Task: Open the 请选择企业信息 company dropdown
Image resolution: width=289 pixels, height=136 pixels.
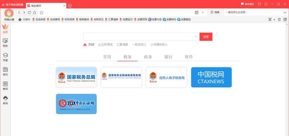Action: coord(256,12)
